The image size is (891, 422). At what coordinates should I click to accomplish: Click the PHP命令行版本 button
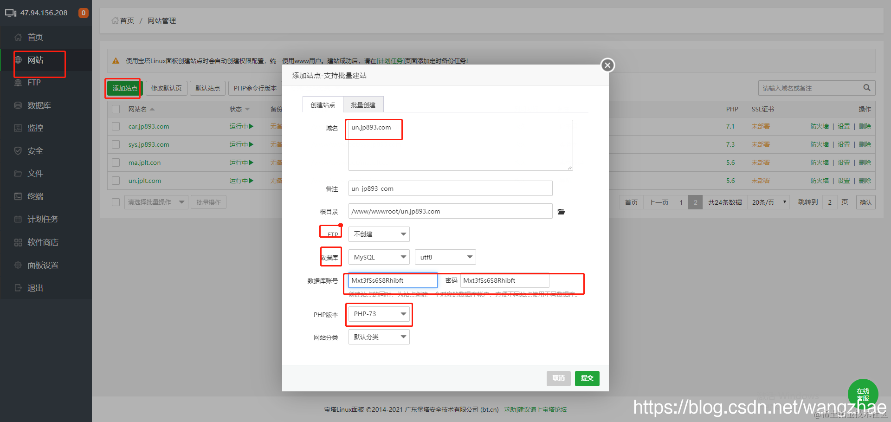point(255,88)
